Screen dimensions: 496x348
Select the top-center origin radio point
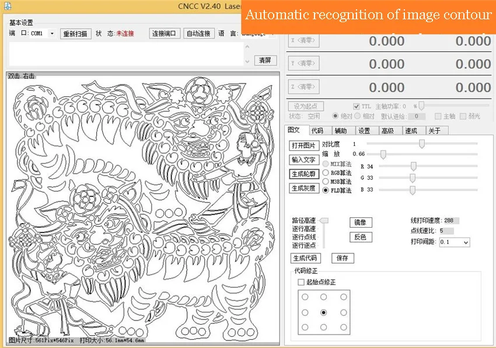click(324, 297)
